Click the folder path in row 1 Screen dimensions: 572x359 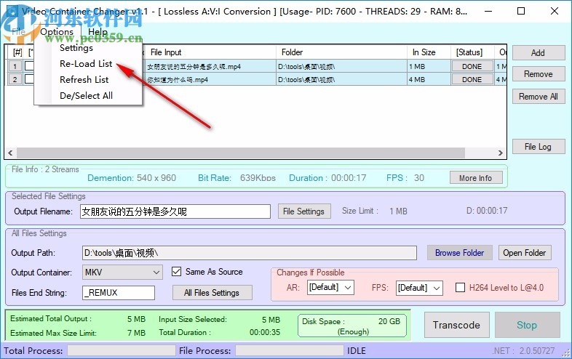tap(306, 67)
